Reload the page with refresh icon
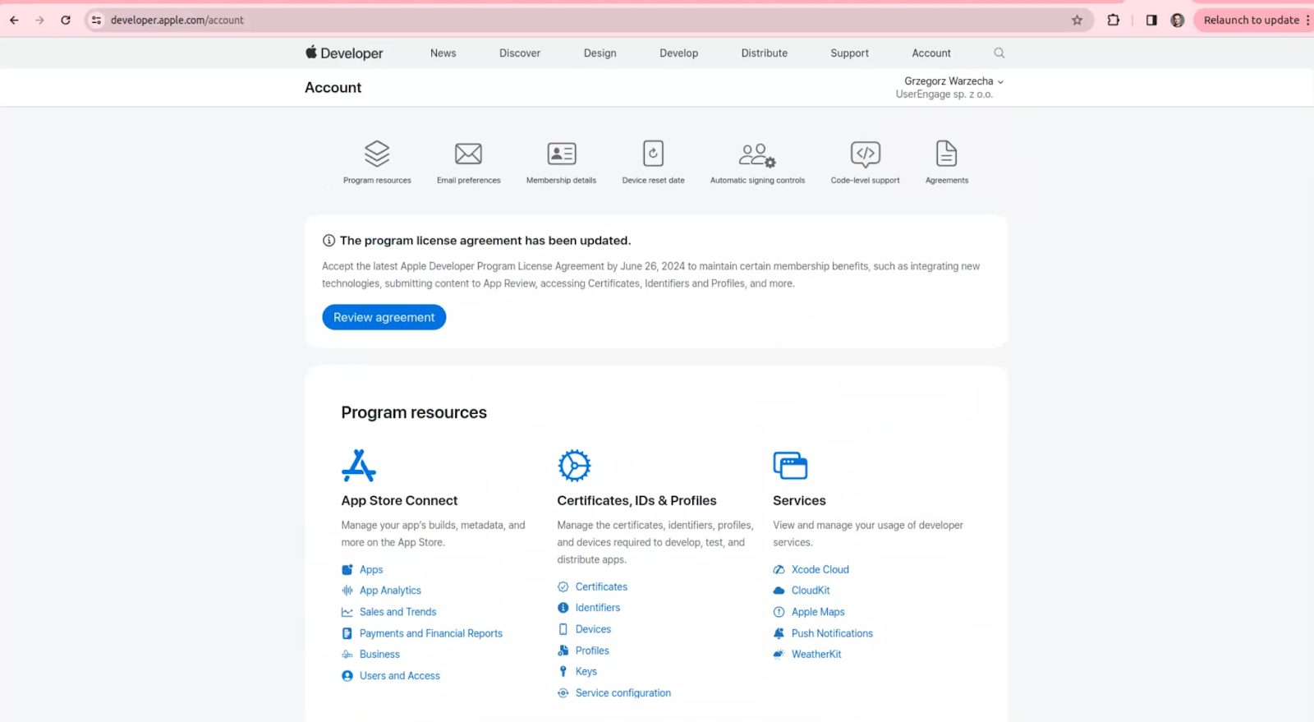This screenshot has height=722, width=1314. tap(66, 20)
